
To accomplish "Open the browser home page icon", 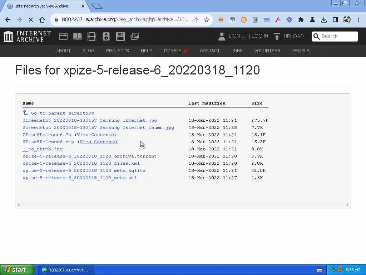I will (x=42, y=20).
